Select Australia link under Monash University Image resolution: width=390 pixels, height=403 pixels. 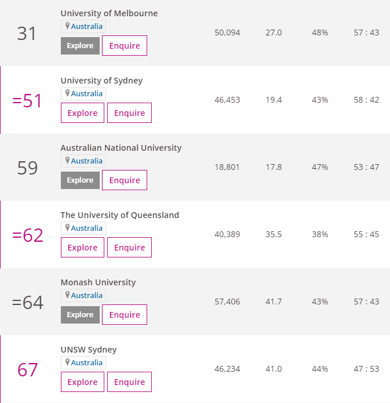86,295
